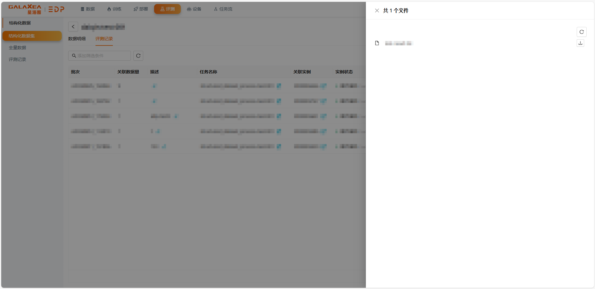Open the 训练 top navigation menu
595x289 pixels.
coord(114,9)
